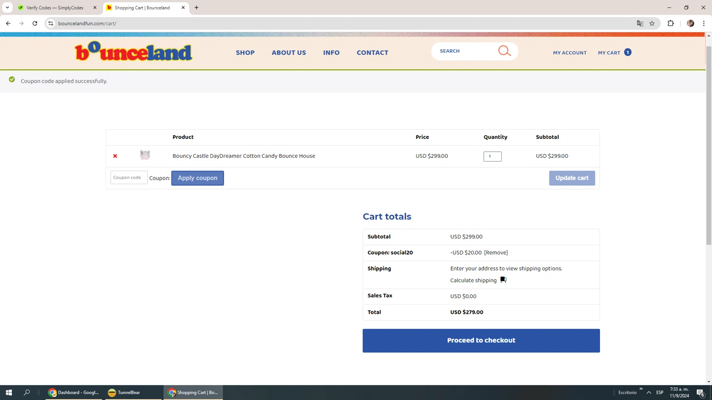Image resolution: width=712 pixels, height=400 pixels.
Task: Switch to Dashboard Google Chrome taskbar window
Action: pos(74,392)
